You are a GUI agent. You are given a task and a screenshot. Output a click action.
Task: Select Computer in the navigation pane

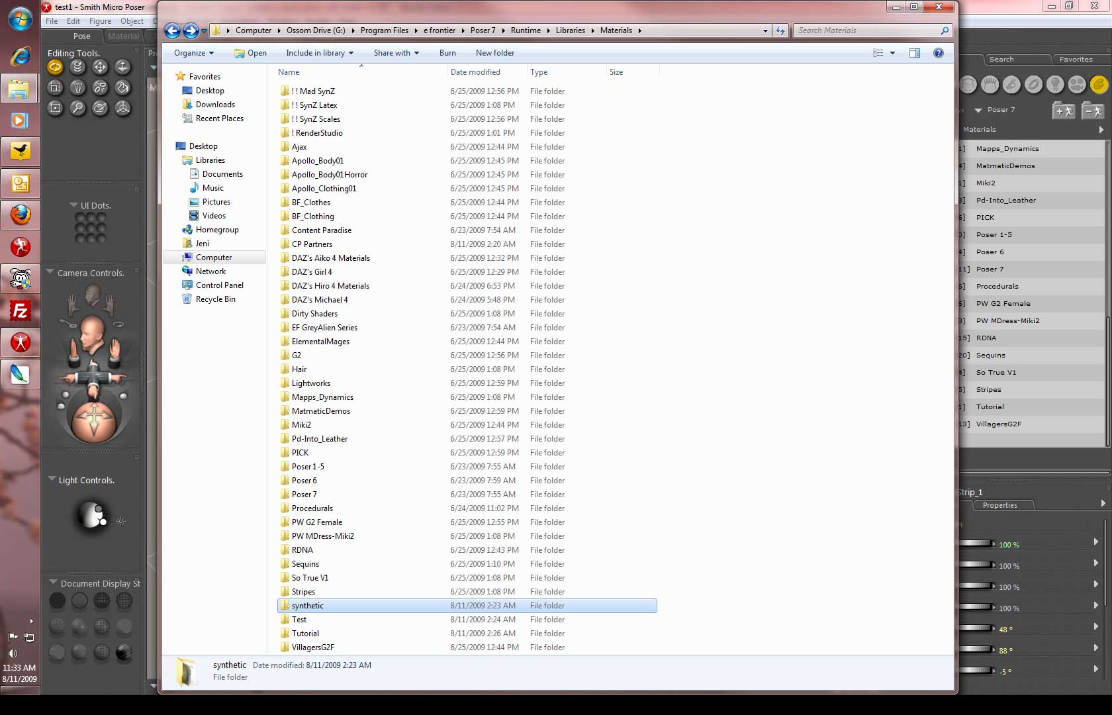(x=214, y=258)
